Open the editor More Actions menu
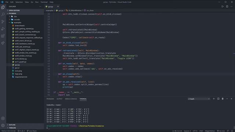 (x=232, y=7)
